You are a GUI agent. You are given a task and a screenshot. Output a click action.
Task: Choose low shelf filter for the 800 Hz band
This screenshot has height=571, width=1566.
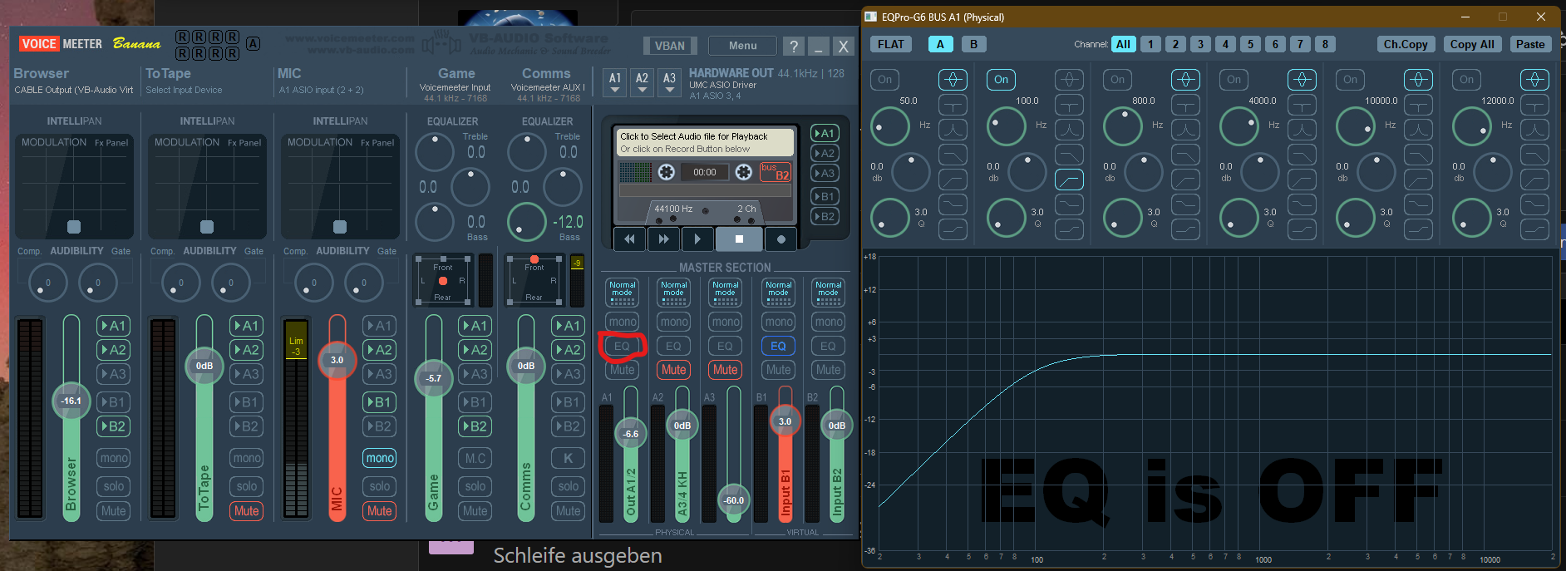point(1185,204)
